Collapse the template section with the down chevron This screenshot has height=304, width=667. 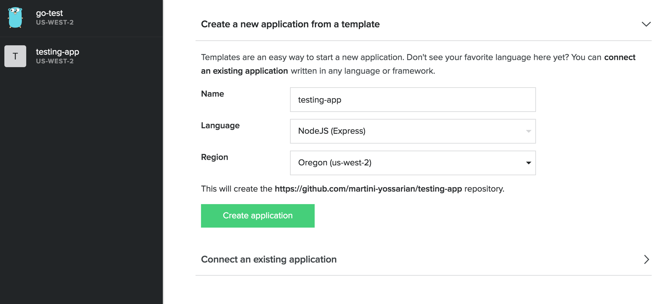(646, 24)
